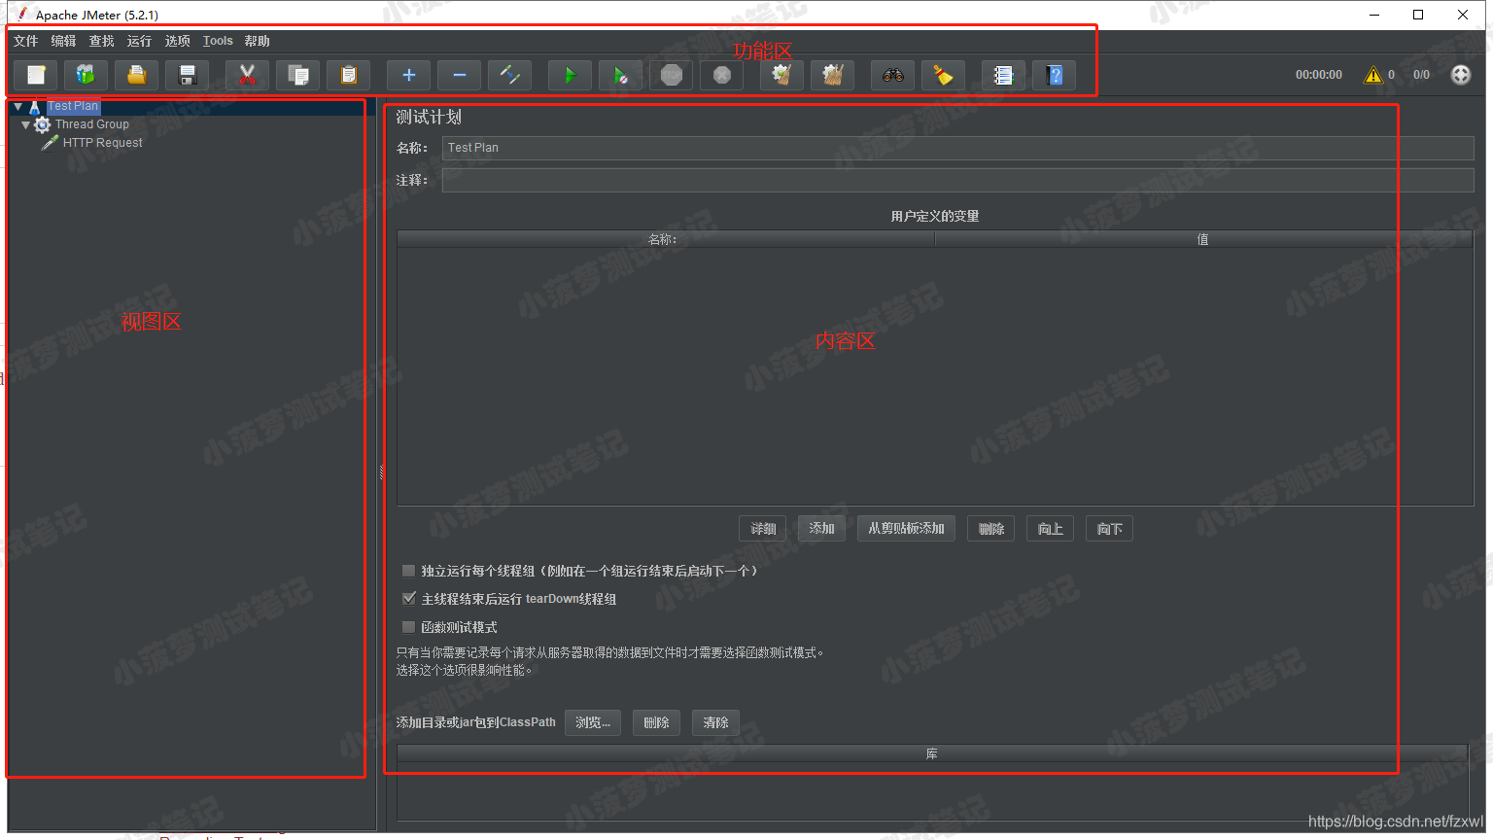Open the Function Helper dialog icon

(1004, 75)
